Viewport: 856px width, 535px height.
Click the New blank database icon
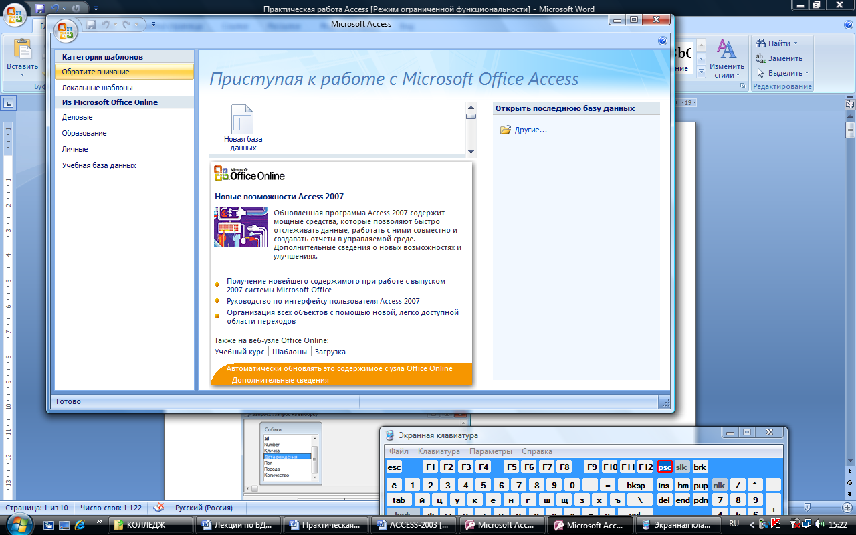coord(242,120)
